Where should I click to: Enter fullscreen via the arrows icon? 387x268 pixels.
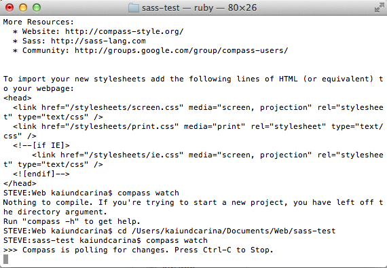coord(380,8)
